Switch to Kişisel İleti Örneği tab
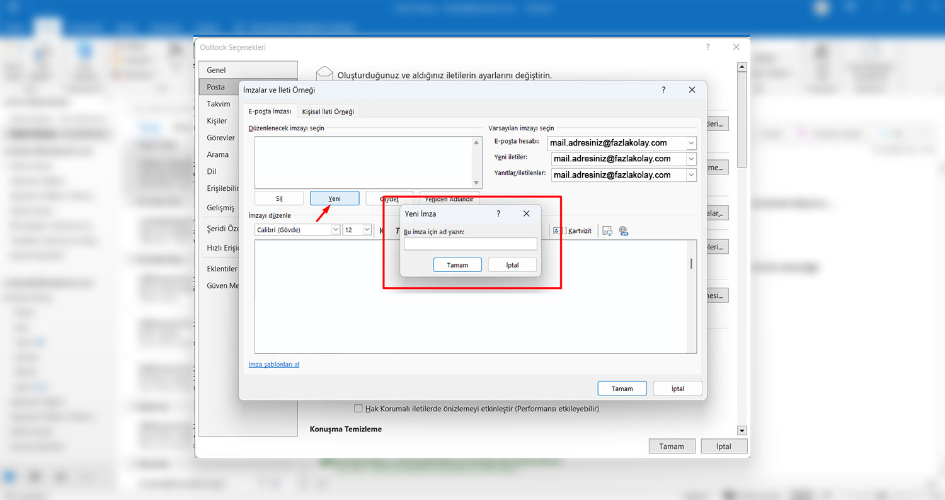 [328, 111]
